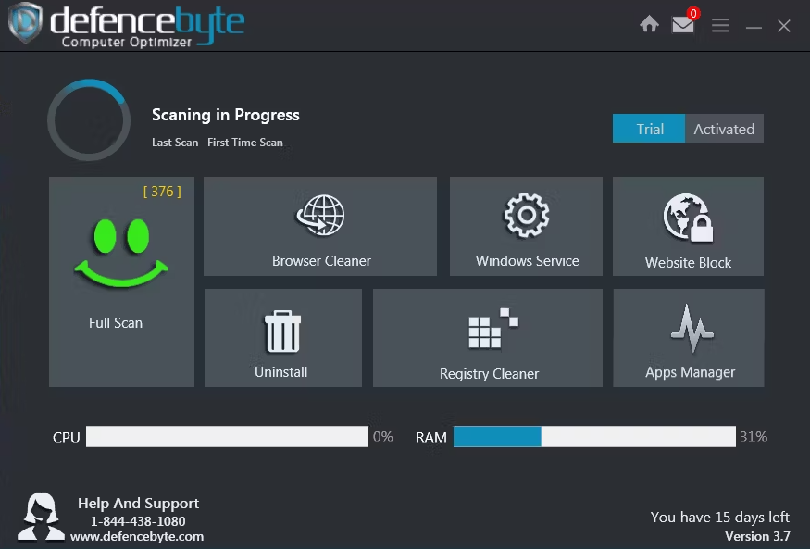Open the Full Scan label

116,323
